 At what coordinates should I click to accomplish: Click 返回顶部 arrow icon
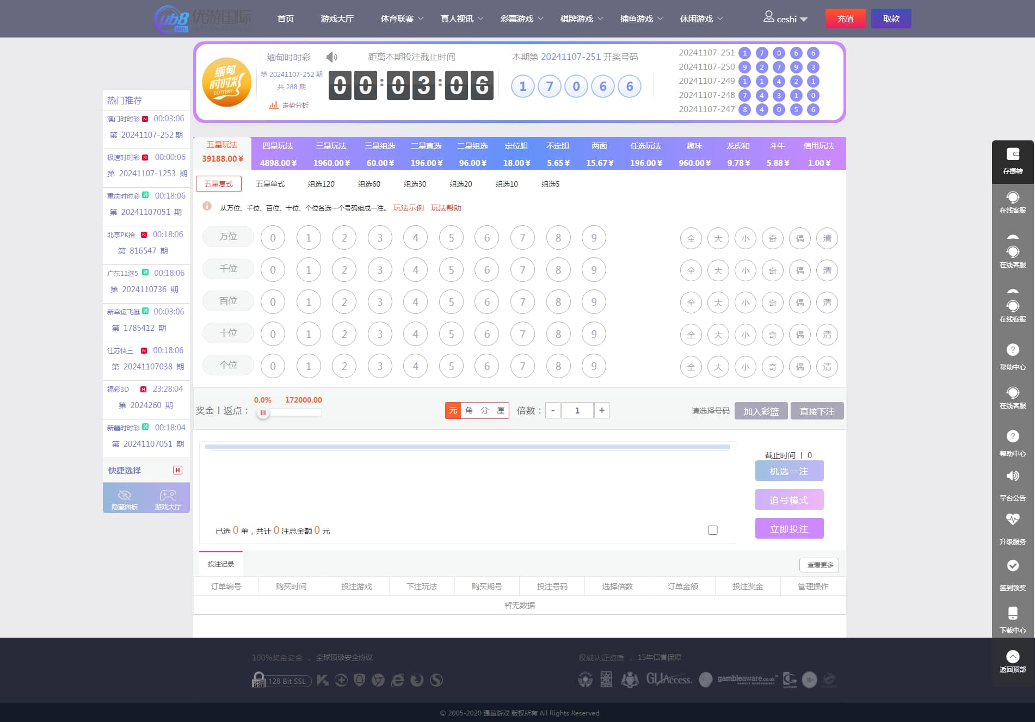click(x=1012, y=657)
